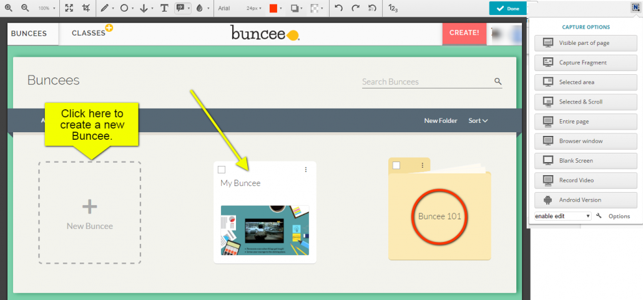This screenshot has width=643, height=300.
Task: Select the pencil drawing tool
Action: (x=105, y=8)
